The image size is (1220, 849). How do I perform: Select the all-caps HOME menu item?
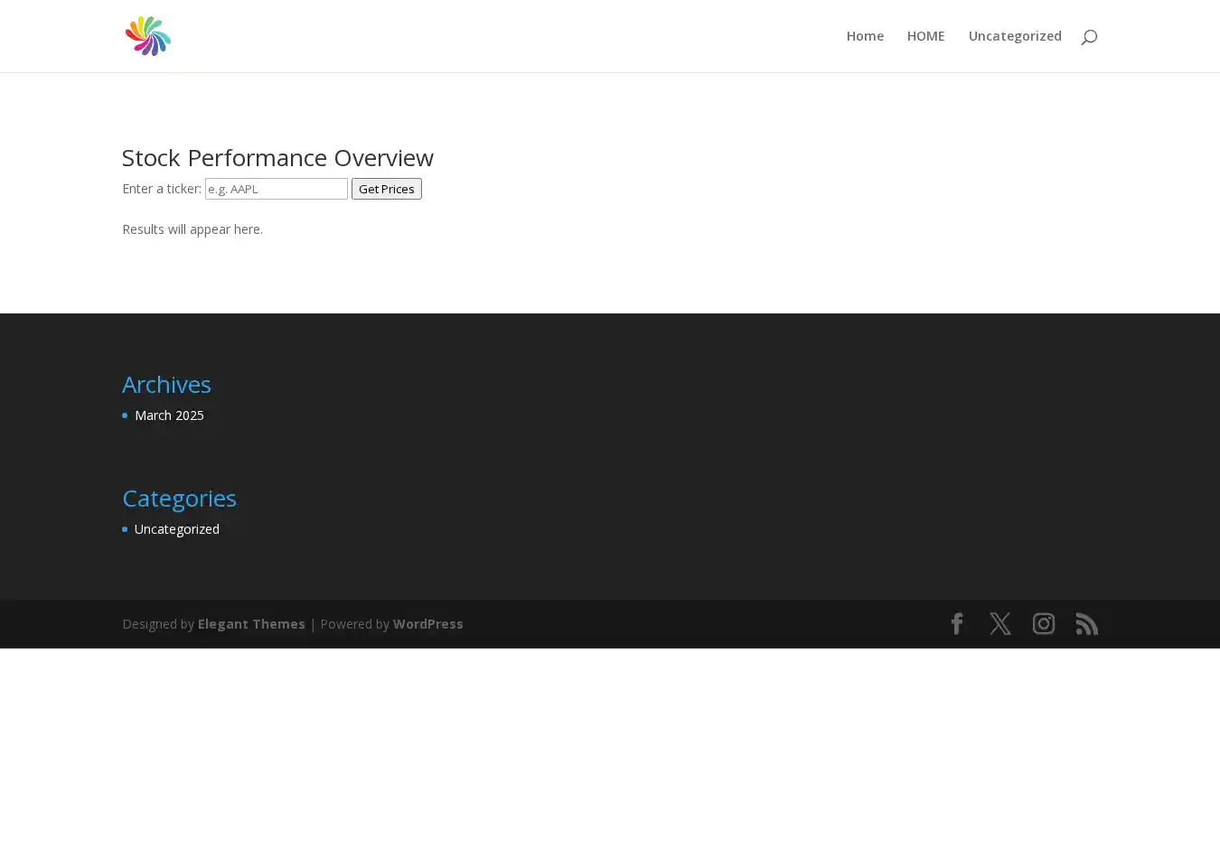pos(925,36)
